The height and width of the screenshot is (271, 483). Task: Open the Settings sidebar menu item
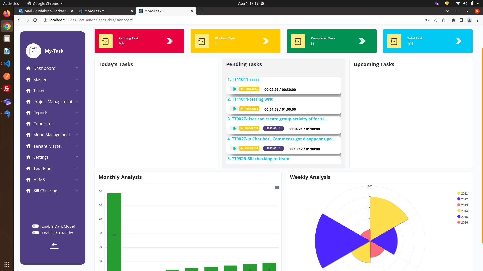coord(52,157)
